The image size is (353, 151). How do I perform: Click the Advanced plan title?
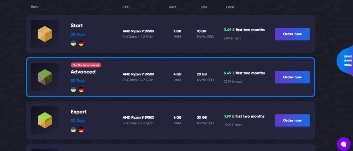tap(83, 72)
